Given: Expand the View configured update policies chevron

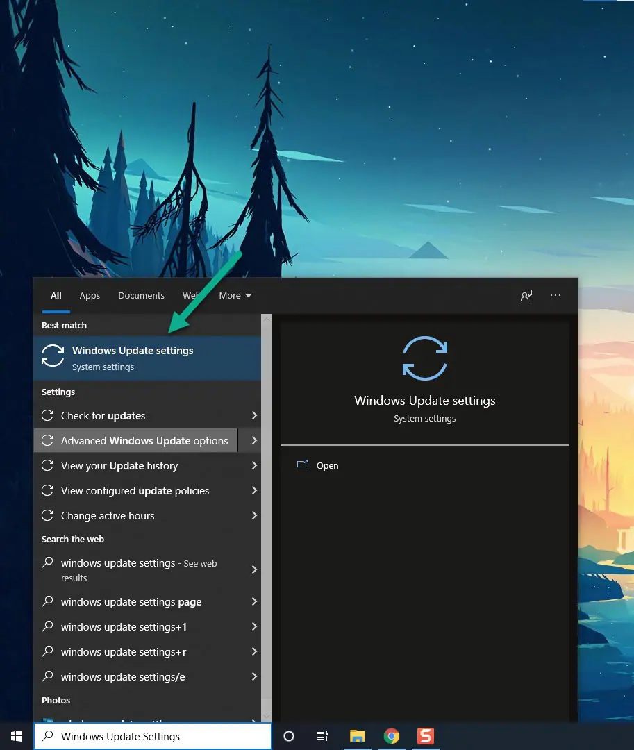Looking at the screenshot, I should [254, 490].
